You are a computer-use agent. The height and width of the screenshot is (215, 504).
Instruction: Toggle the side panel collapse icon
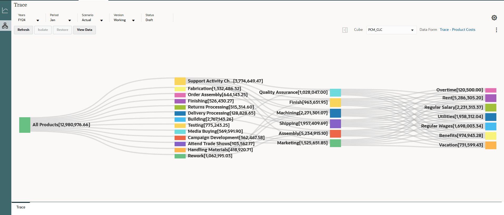[345, 30]
